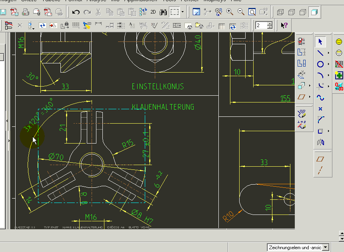Screen dimensions: 344x252
Task: Click the Zoom In magnifier
Action: tap(230, 12)
